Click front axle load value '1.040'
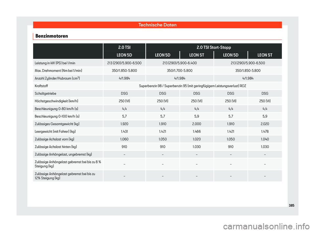315x232 pixels. pos(265,139)
